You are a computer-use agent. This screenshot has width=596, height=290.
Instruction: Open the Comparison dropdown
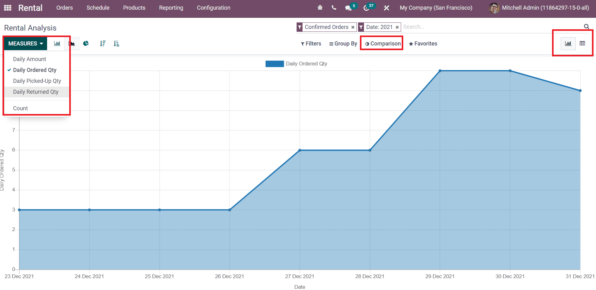point(383,44)
